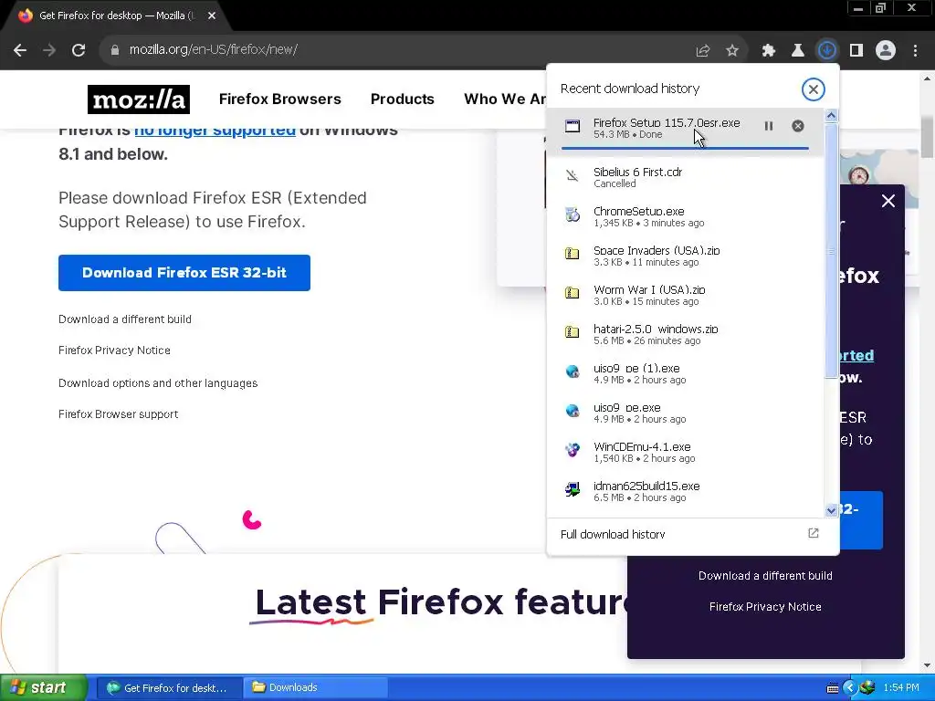The height and width of the screenshot is (701, 935).
Task: Click the hatari-2.5.0 zip file icon
Action: click(573, 332)
